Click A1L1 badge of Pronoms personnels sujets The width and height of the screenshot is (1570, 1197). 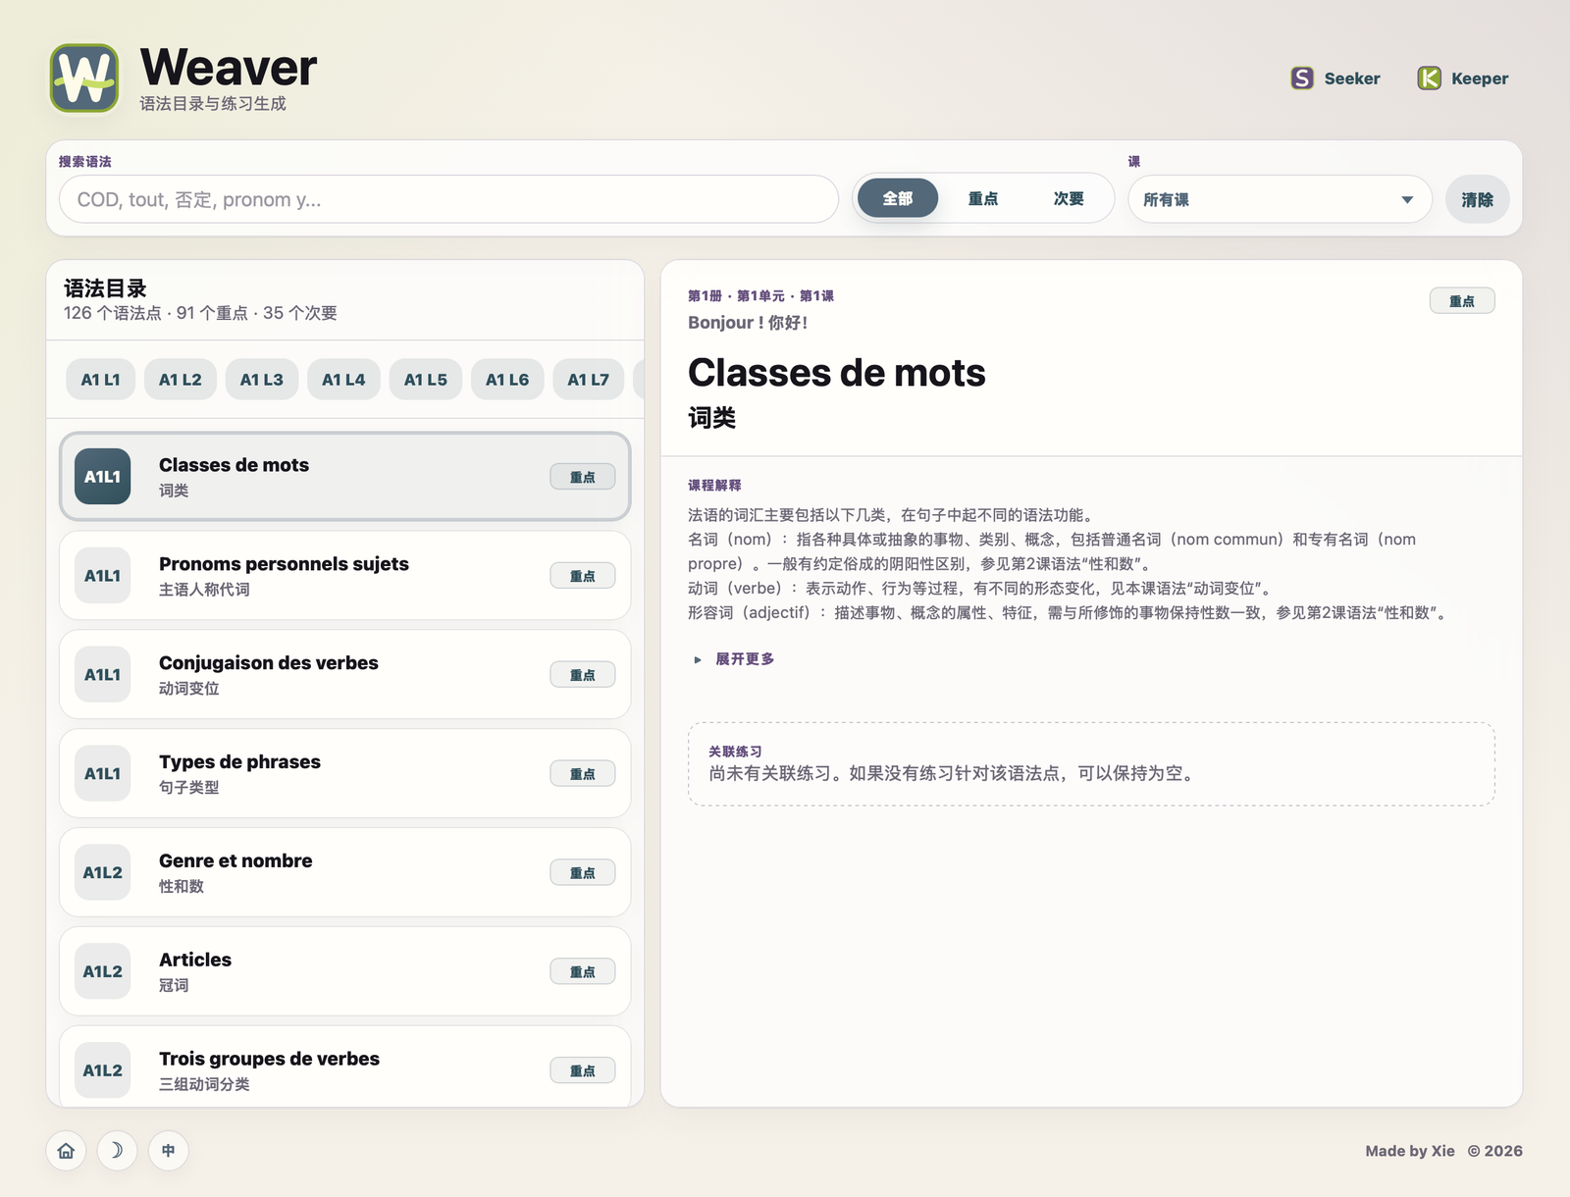(x=102, y=576)
